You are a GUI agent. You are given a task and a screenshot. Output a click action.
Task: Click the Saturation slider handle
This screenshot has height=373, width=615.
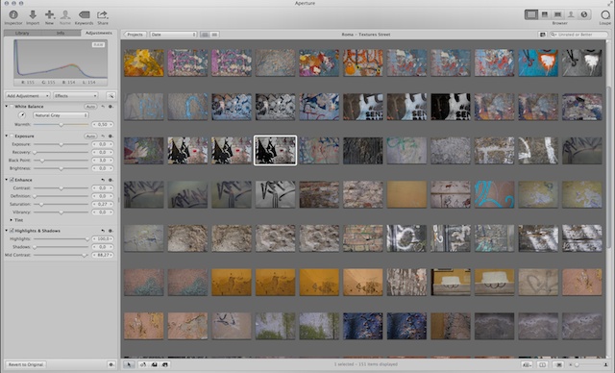[x=41, y=204]
